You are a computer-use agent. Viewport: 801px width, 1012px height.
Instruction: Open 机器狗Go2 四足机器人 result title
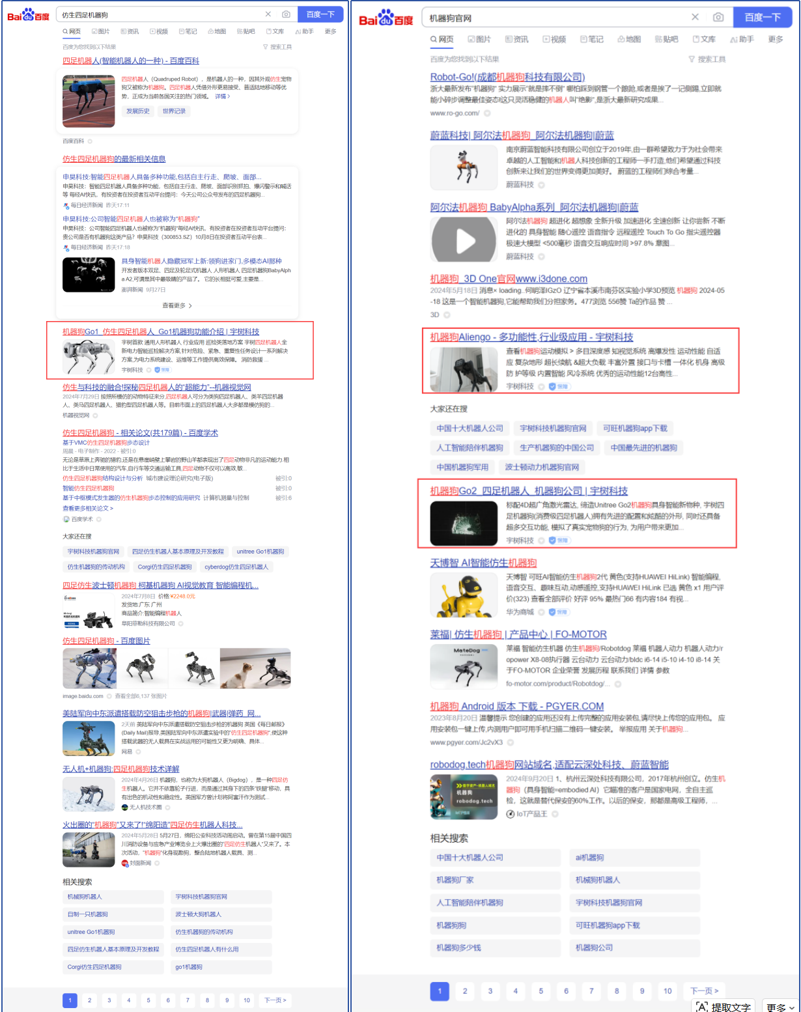point(529,490)
